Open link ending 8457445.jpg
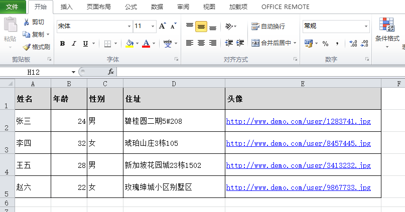This screenshot has width=405, height=212. click(298, 143)
